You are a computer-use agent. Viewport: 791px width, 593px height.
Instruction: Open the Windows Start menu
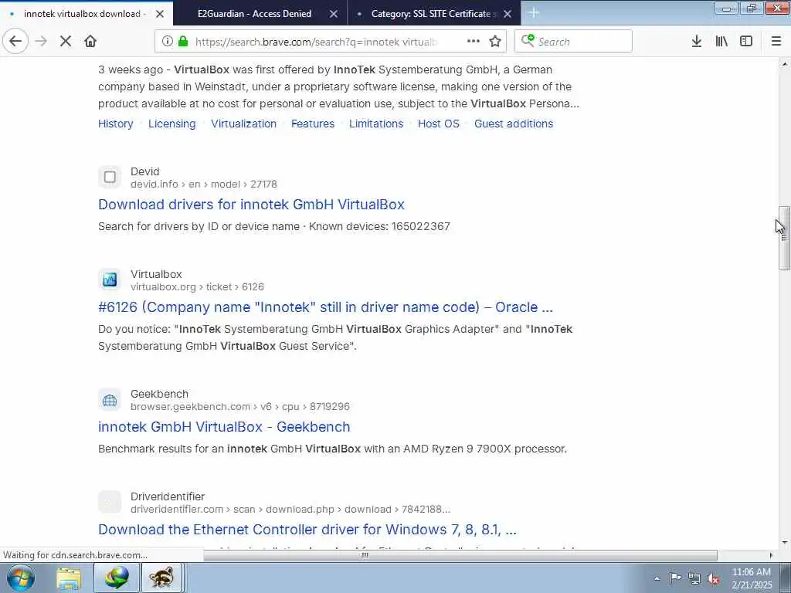(x=19, y=578)
